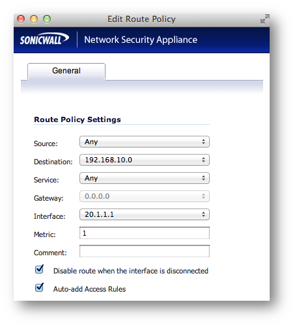Switch to the General tab
The height and width of the screenshot is (328, 297).
(x=66, y=71)
